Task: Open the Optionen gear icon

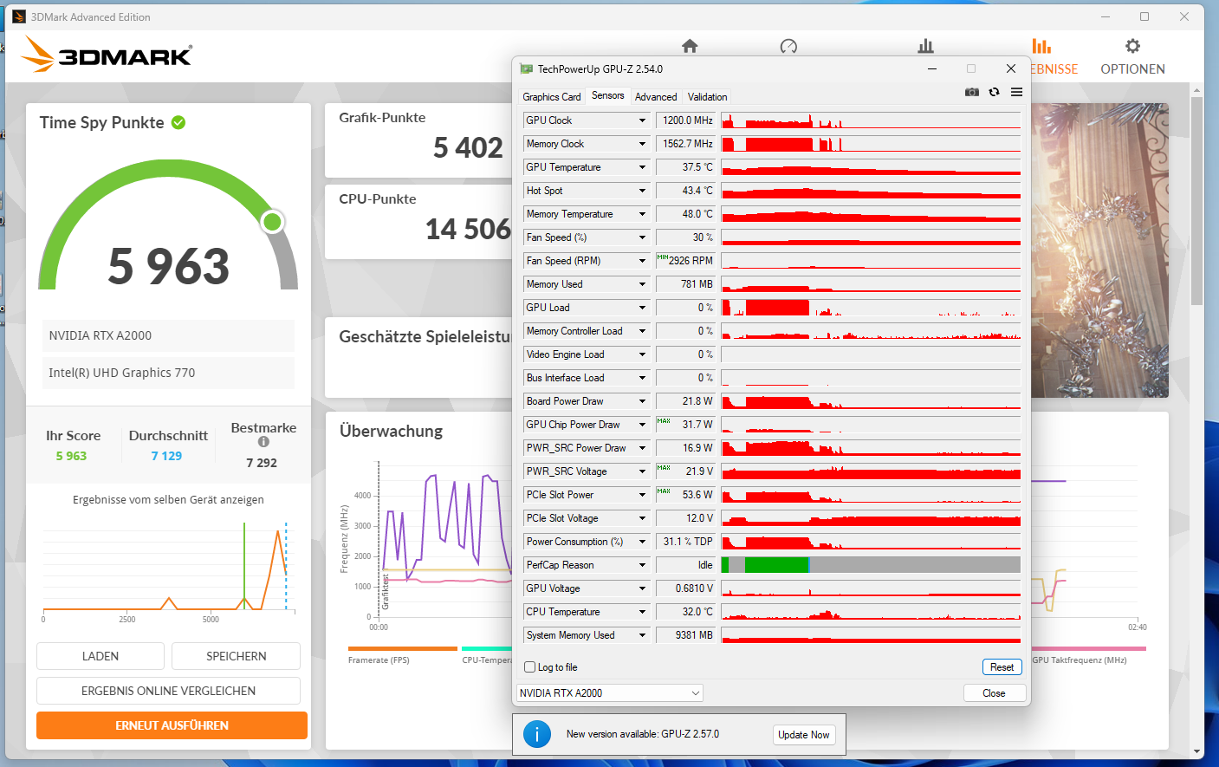Action: [x=1132, y=46]
